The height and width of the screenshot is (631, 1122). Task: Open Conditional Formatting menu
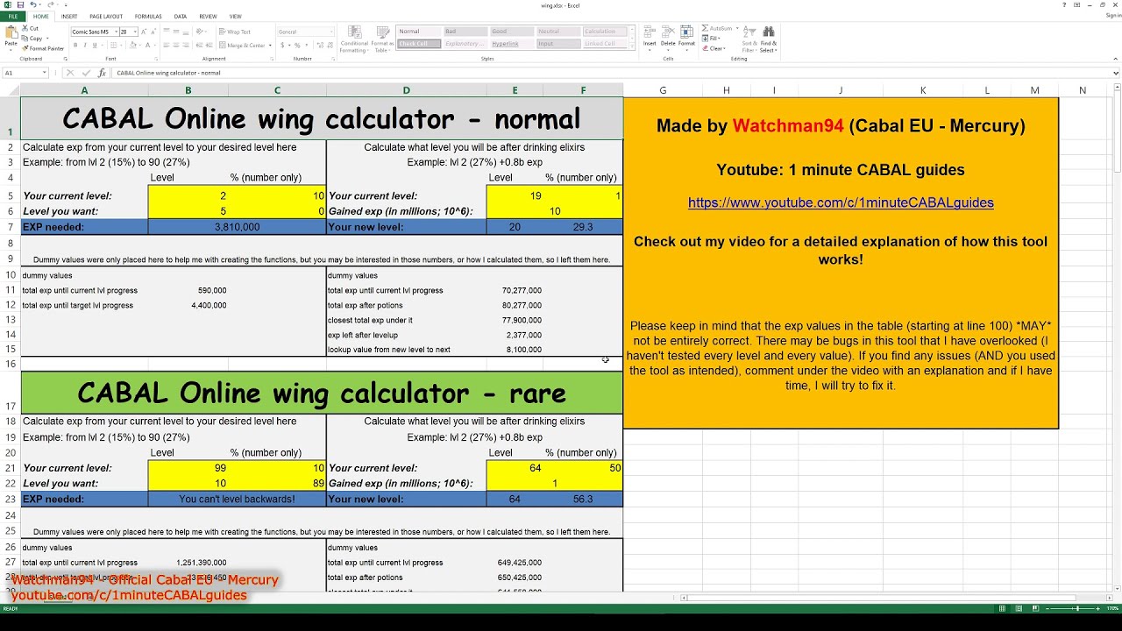354,38
